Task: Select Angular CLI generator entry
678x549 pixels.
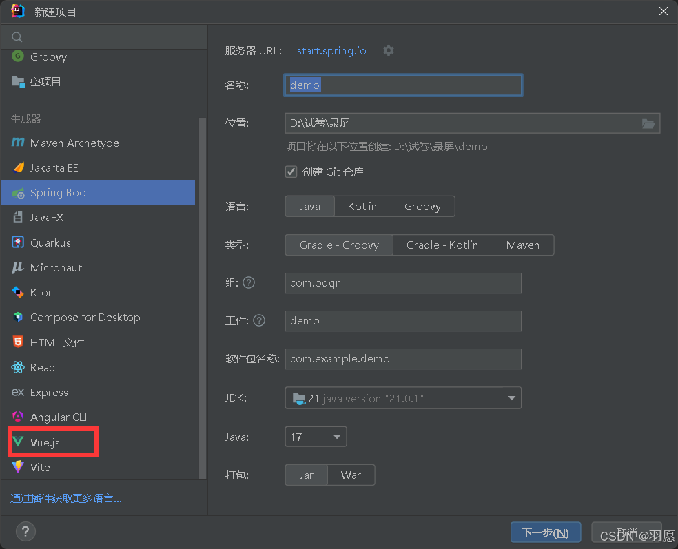Action: [x=98, y=417]
